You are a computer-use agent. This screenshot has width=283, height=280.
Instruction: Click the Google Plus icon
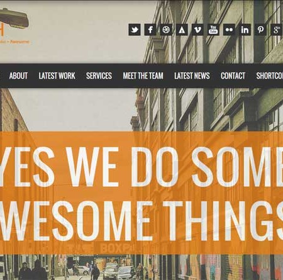(x=277, y=30)
